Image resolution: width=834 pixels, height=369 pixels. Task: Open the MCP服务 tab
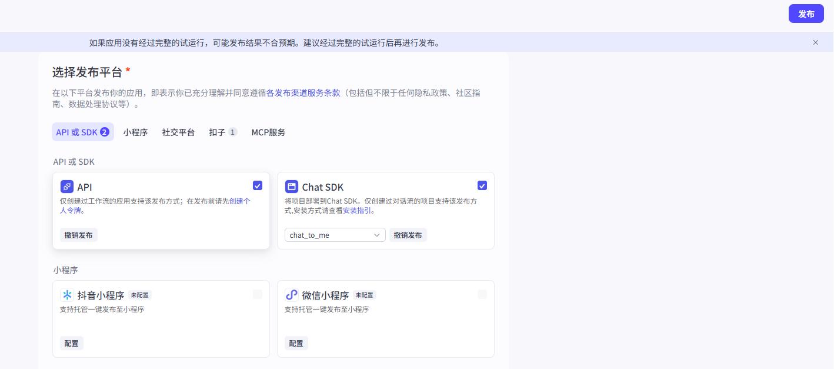[269, 132]
